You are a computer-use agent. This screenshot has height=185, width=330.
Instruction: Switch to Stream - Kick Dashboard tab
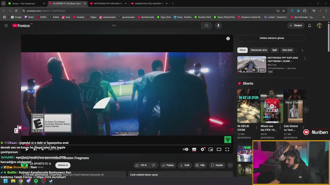(x=27, y=4)
